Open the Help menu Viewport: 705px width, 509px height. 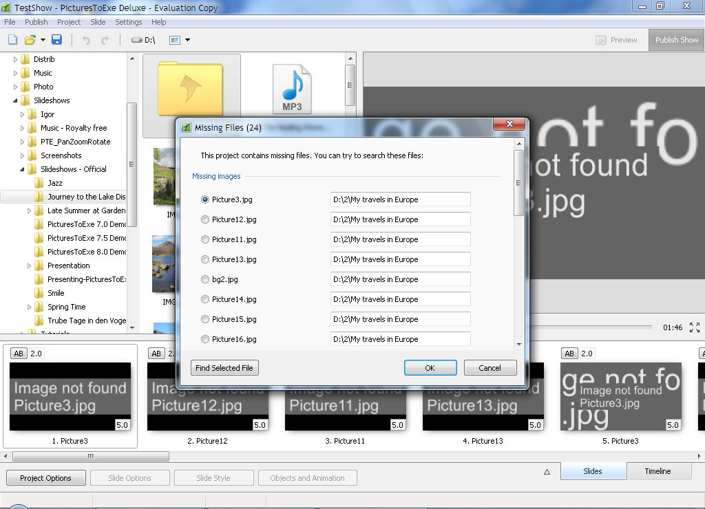(158, 22)
